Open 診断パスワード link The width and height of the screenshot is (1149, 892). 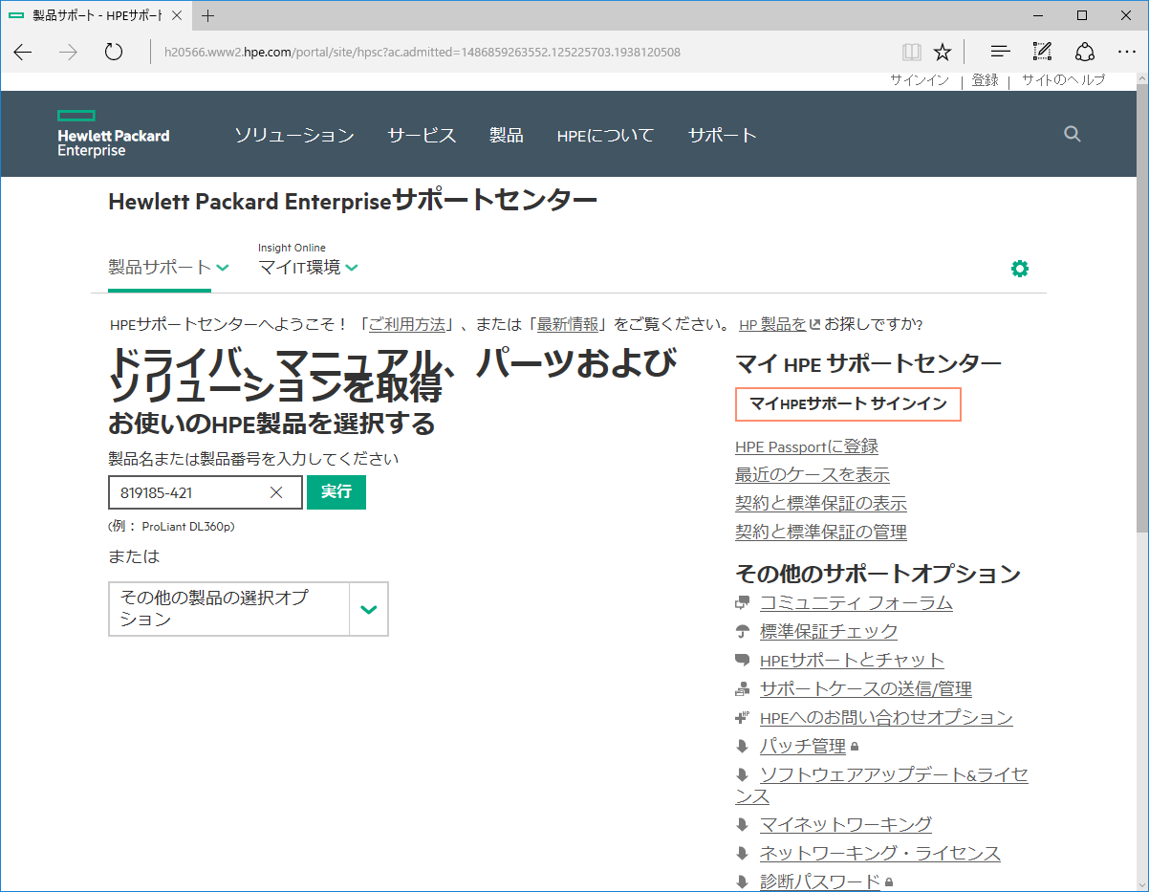click(x=820, y=882)
